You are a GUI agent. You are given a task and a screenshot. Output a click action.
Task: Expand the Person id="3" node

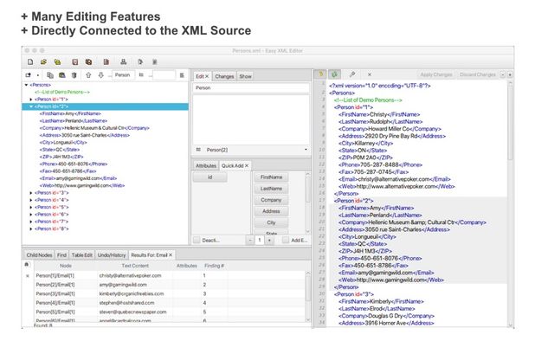(31, 193)
